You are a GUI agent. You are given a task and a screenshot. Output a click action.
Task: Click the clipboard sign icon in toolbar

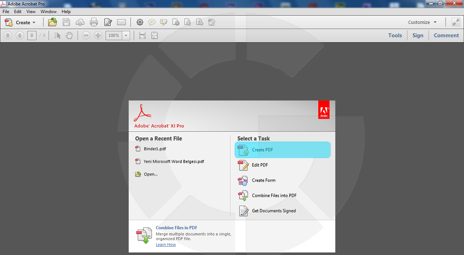pyautogui.click(x=212, y=22)
